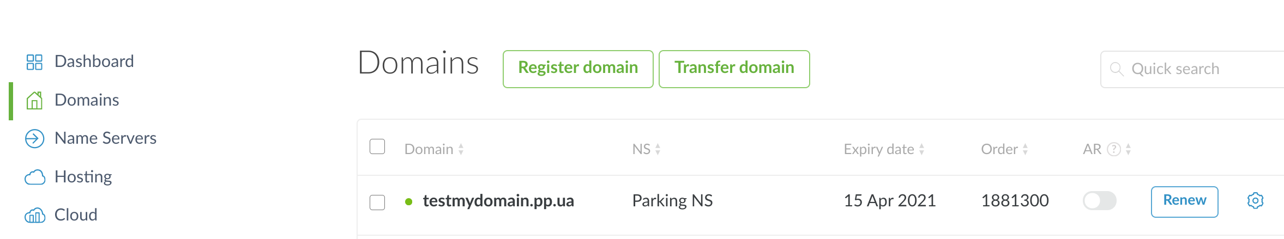Open Name Servers in sidebar

[105, 139]
